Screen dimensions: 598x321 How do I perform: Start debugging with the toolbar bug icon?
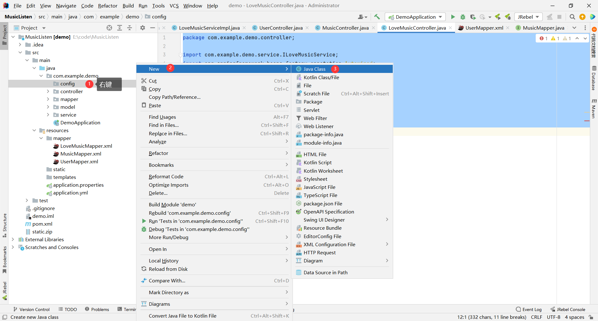coord(463,17)
